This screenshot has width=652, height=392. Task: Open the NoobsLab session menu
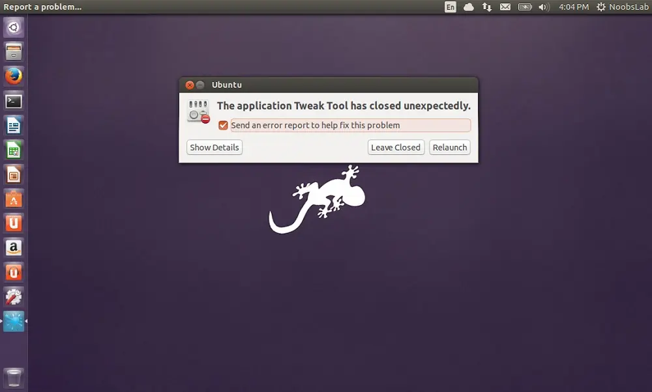pyautogui.click(x=623, y=7)
